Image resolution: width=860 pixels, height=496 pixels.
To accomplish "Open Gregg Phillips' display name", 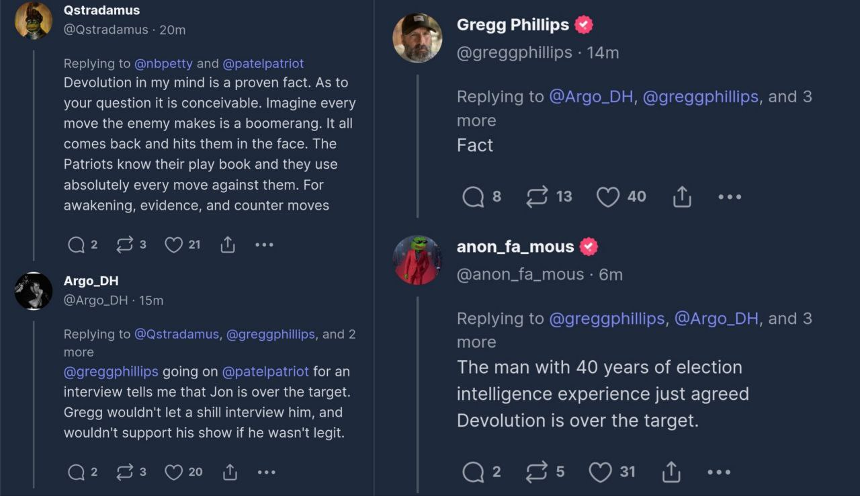I will [513, 25].
